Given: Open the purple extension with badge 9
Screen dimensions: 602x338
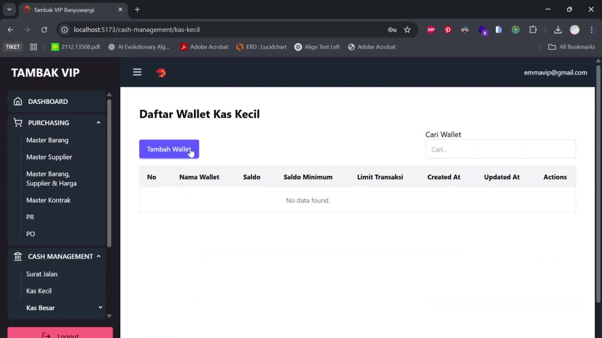Looking at the screenshot, I should point(482,30).
